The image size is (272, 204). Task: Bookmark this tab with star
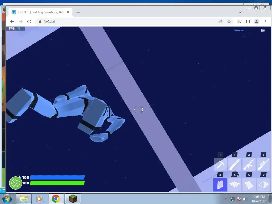click(x=229, y=22)
